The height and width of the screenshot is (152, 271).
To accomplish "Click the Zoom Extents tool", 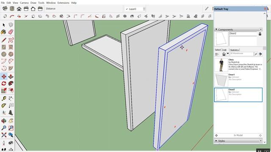I will click(4, 135).
